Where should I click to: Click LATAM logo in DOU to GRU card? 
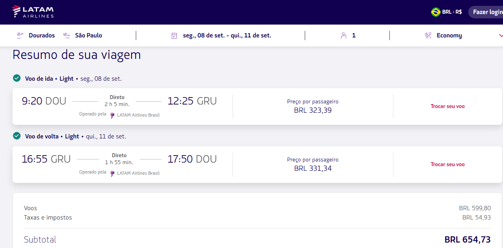click(112, 115)
